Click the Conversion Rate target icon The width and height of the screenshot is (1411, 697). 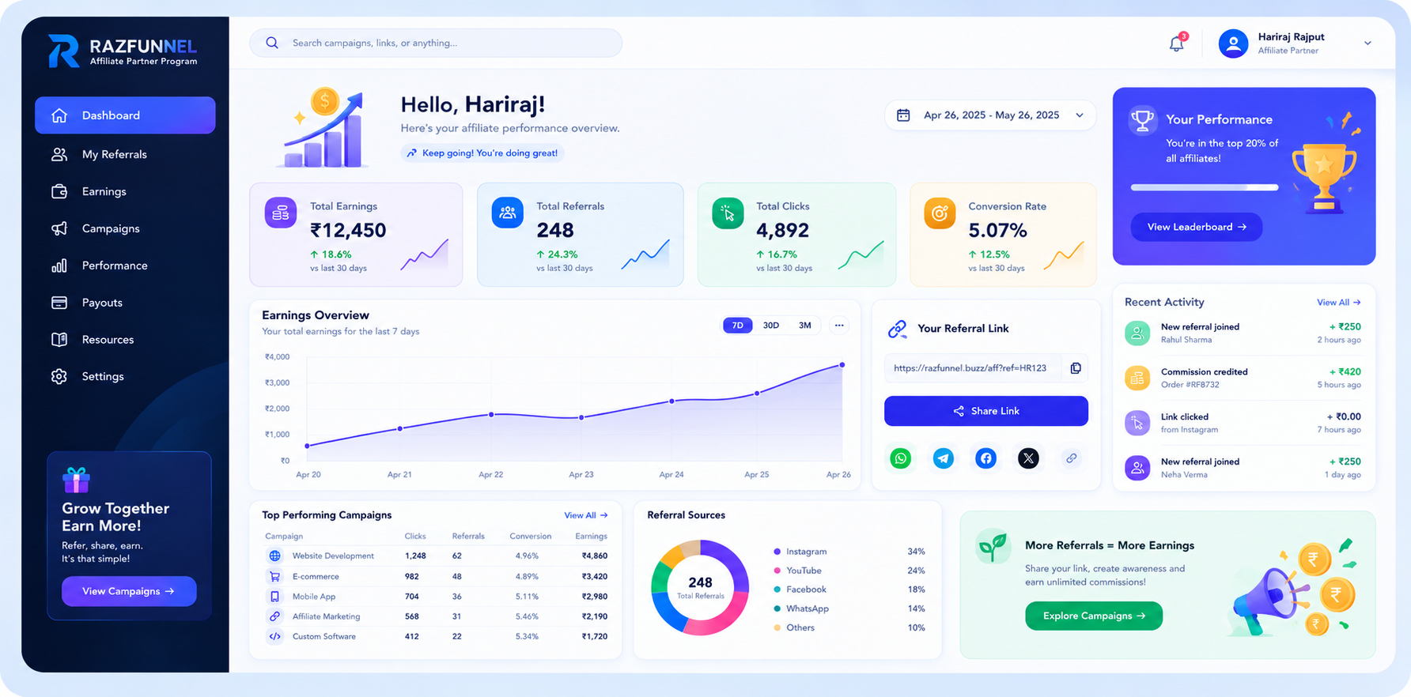coord(940,213)
